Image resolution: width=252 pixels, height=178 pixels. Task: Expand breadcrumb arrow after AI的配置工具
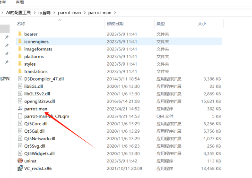(35, 13)
